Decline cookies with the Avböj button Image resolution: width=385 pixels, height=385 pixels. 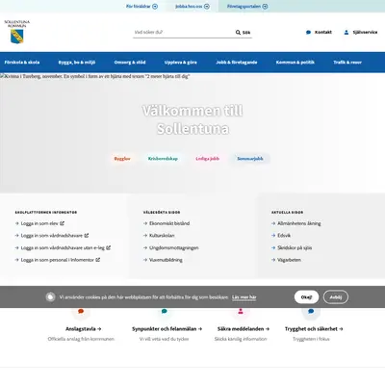pos(336,297)
